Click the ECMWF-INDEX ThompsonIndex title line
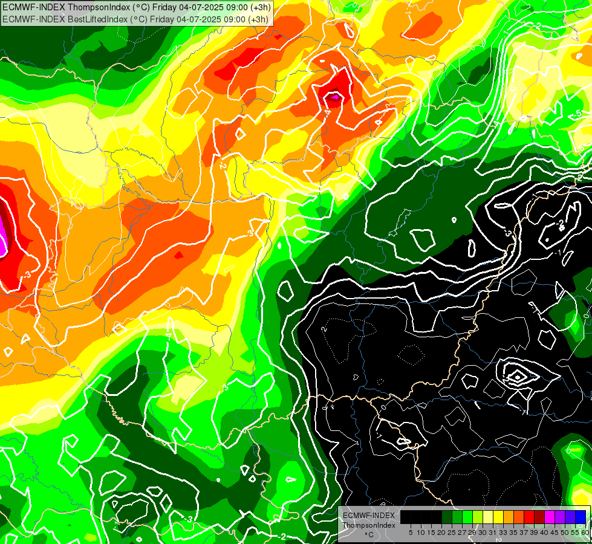592x544 pixels. coord(136,7)
